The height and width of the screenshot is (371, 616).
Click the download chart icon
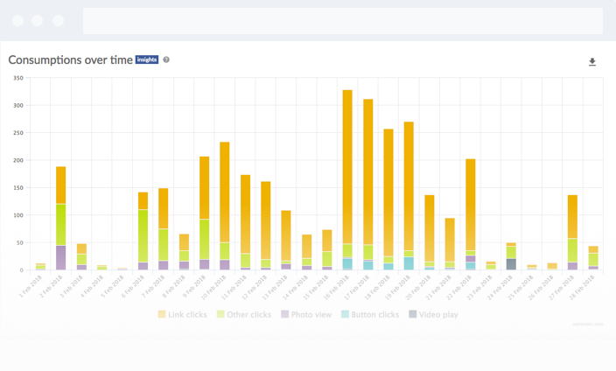coord(592,62)
